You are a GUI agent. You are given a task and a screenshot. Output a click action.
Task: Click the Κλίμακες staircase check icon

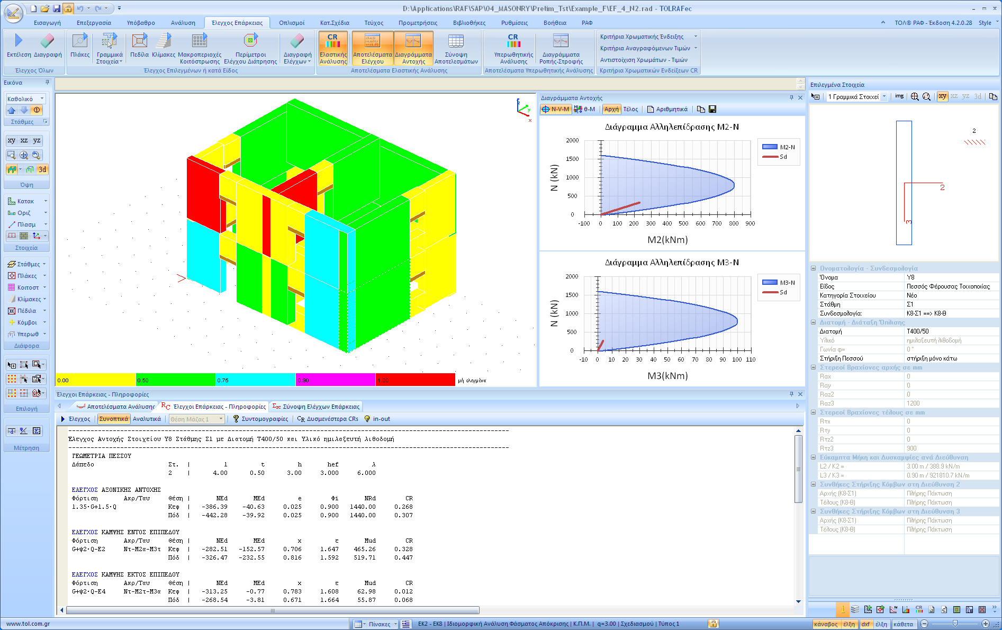click(164, 41)
